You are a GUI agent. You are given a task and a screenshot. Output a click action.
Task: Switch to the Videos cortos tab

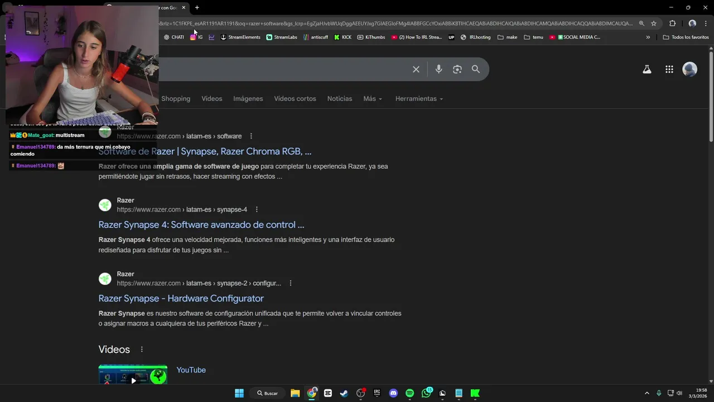click(x=295, y=99)
